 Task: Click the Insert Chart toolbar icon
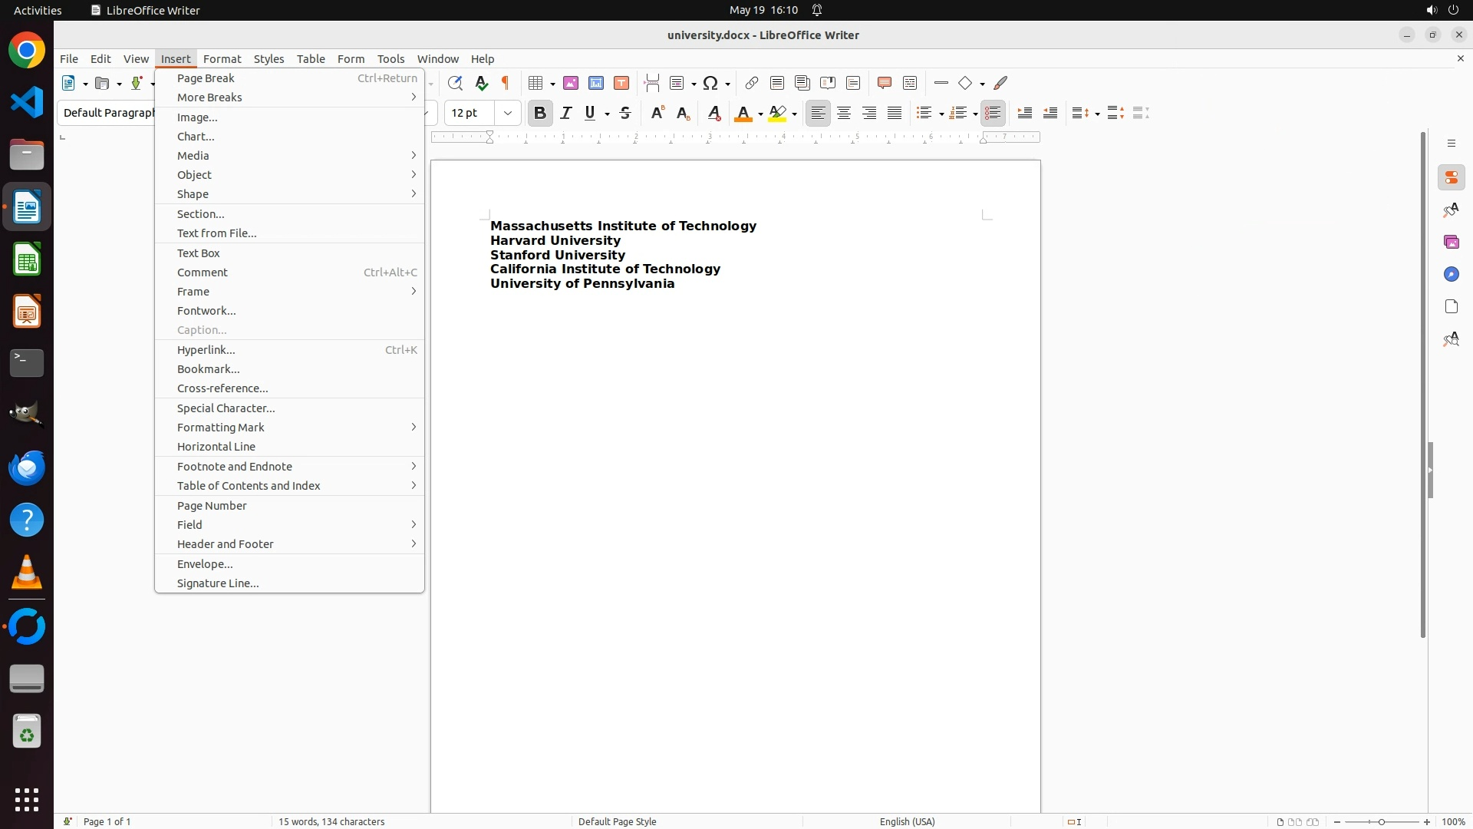[x=596, y=83]
